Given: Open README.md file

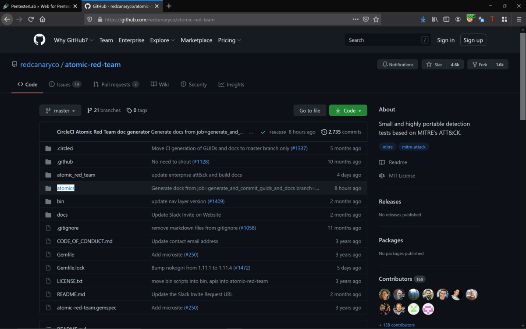Looking at the screenshot, I should coord(71,294).
